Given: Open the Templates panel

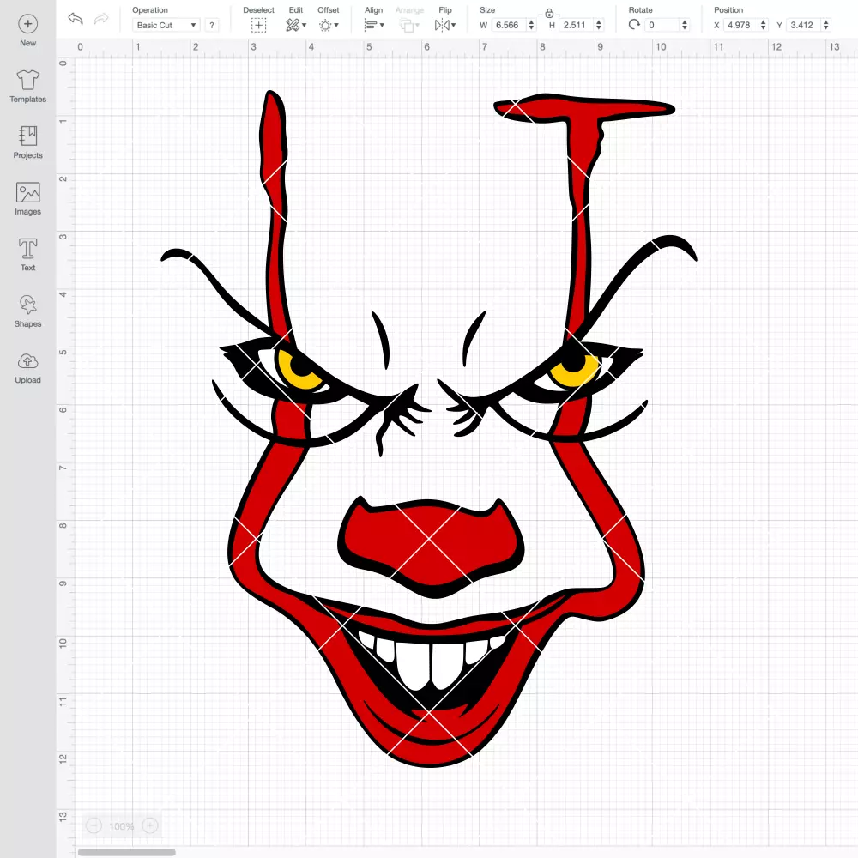Looking at the screenshot, I should tap(28, 87).
